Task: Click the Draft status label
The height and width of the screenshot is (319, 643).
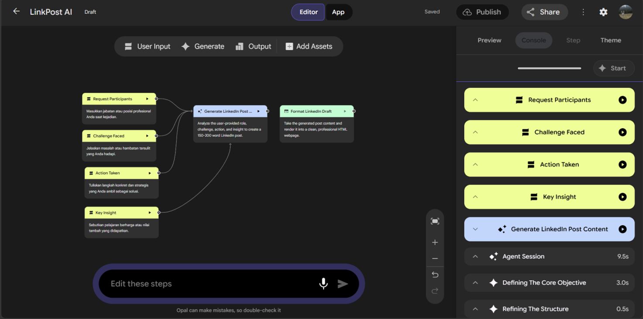Action: pos(90,12)
